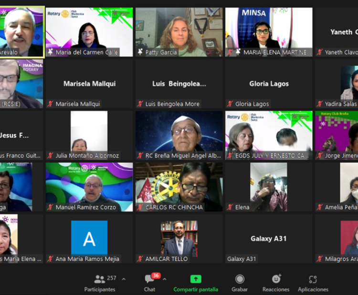Expand the chevron next to Chat

click(165, 279)
